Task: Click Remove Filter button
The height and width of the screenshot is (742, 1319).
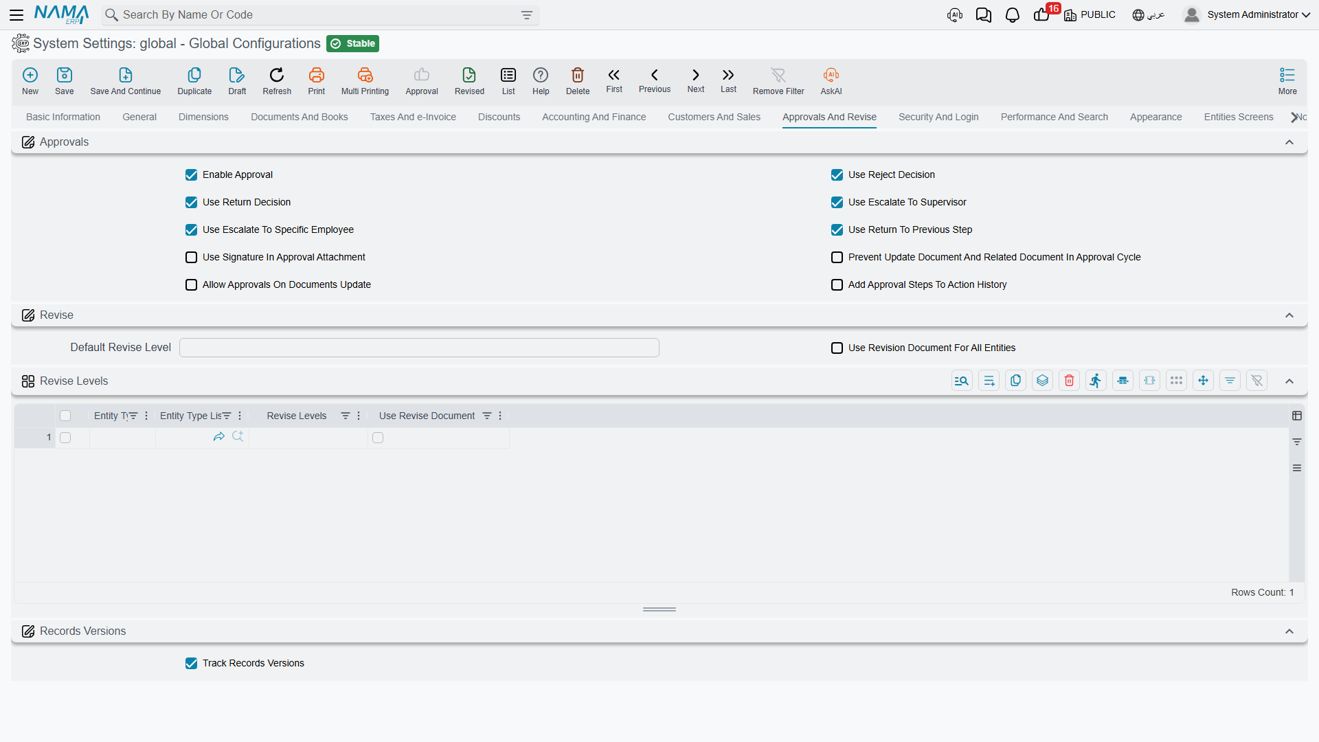Action: click(x=778, y=81)
